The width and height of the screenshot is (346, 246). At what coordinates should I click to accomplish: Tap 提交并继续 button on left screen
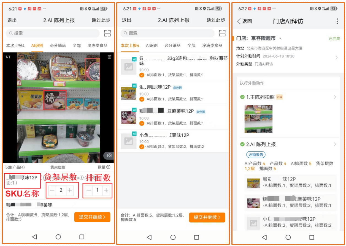pyautogui.click(x=92, y=217)
